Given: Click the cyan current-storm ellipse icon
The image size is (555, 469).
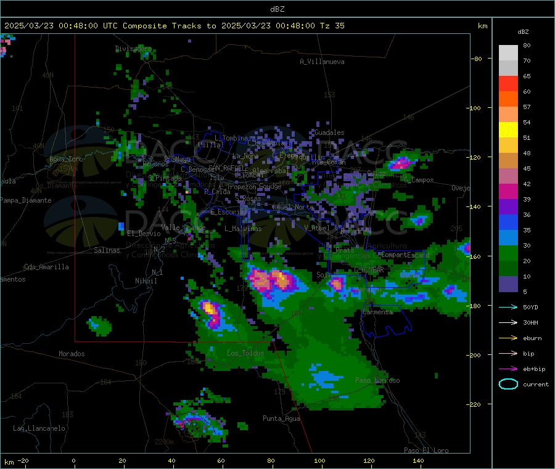Looking at the screenshot, I should point(508,384).
